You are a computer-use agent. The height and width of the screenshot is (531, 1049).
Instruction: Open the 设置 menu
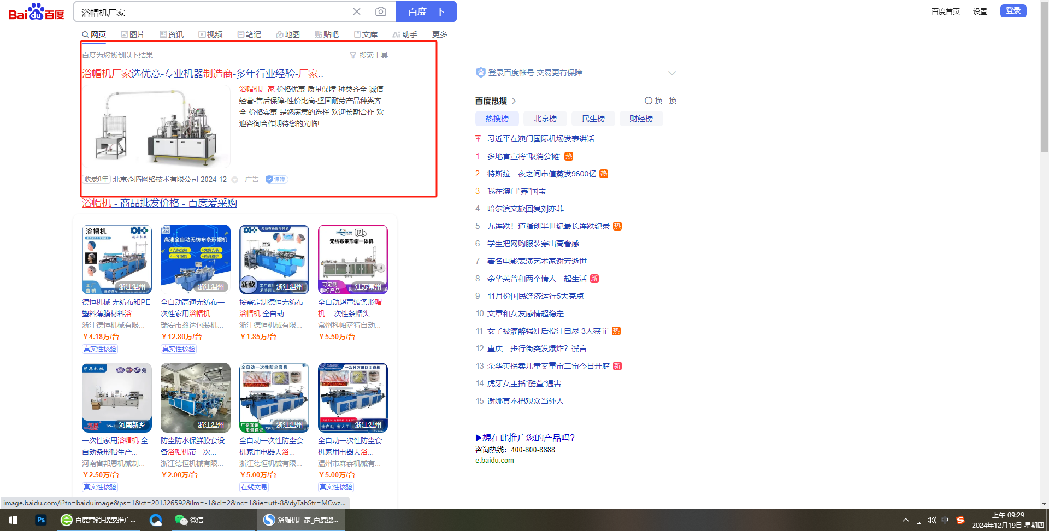(x=980, y=11)
